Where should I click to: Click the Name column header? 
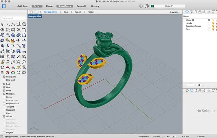186,16
